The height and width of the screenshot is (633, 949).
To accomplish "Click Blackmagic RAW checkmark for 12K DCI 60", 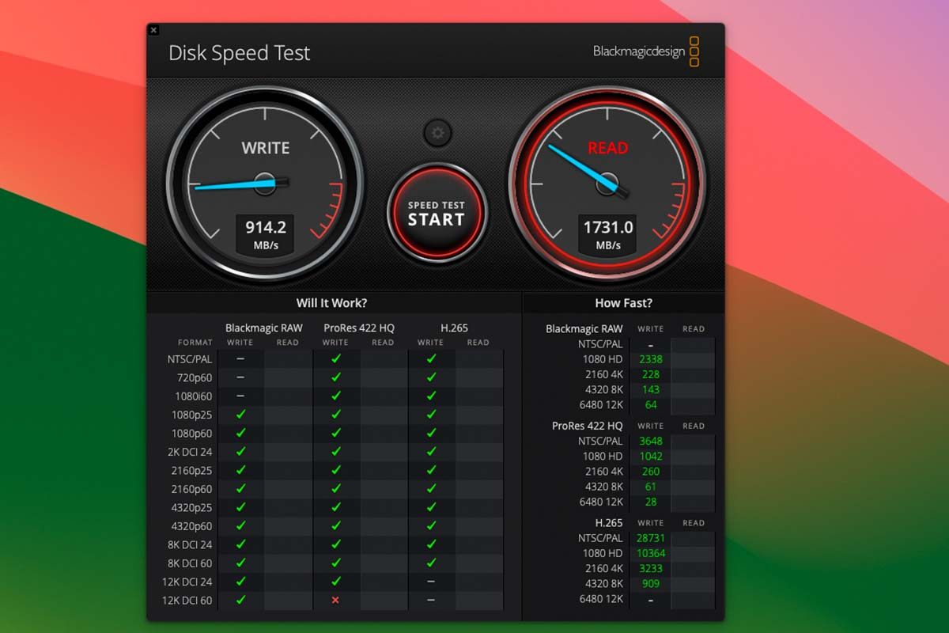I will click(240, 601).
